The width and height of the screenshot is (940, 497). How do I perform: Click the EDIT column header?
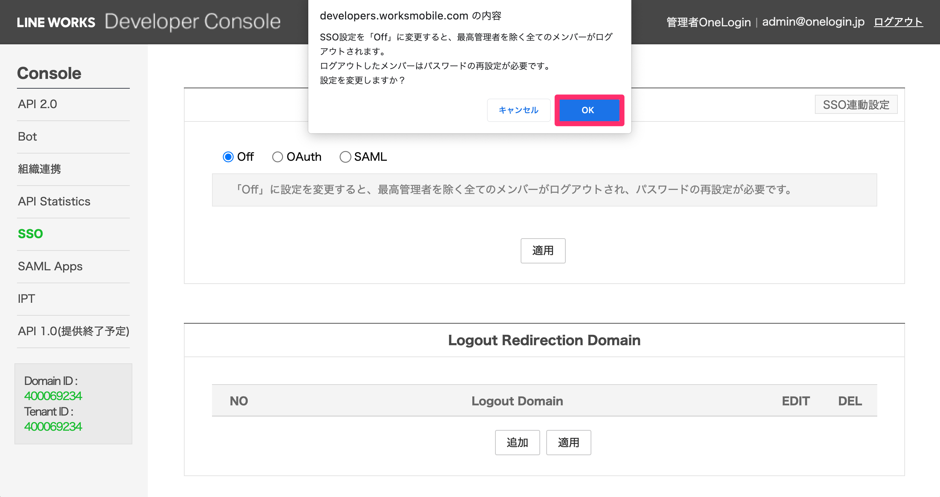pos(795,401)
